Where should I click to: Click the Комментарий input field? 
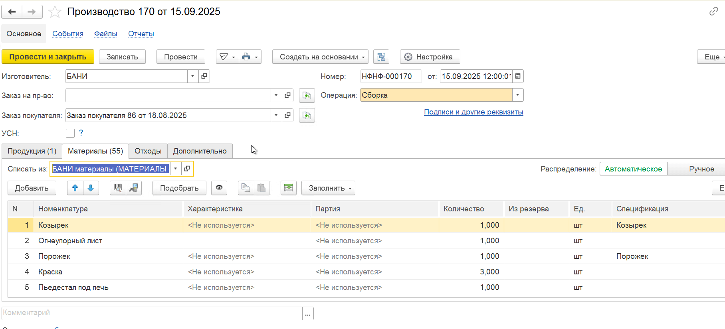[x=152, y=313]
